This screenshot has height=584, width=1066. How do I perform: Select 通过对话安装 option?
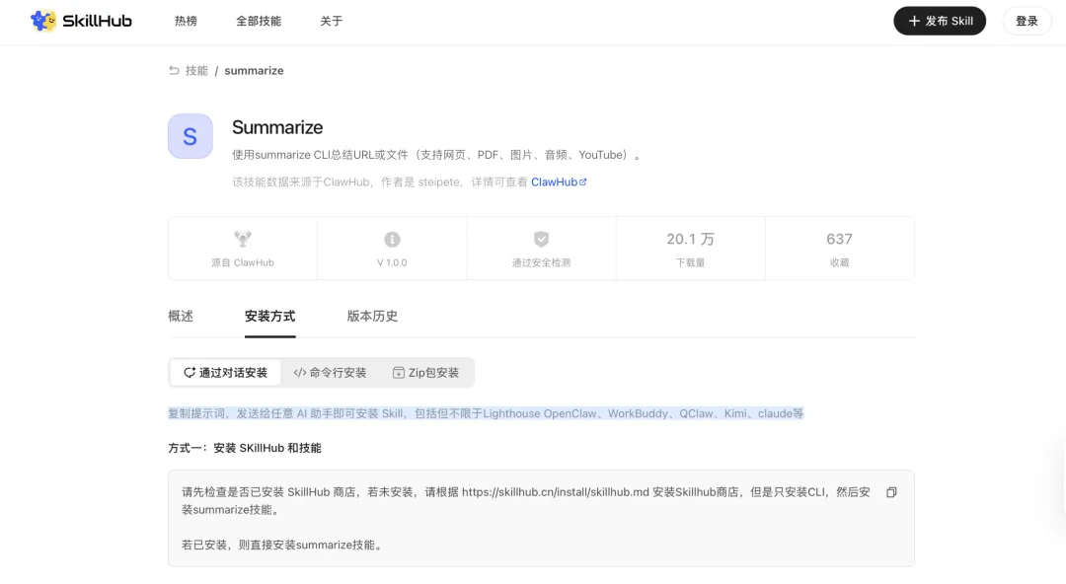pos(226,373)
